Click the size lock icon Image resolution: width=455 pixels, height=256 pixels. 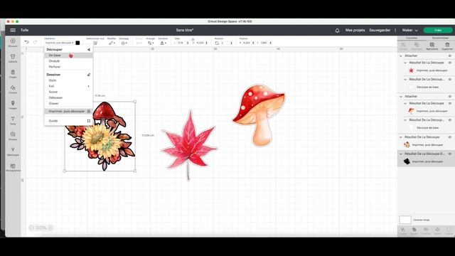click(x=193, y=40)
